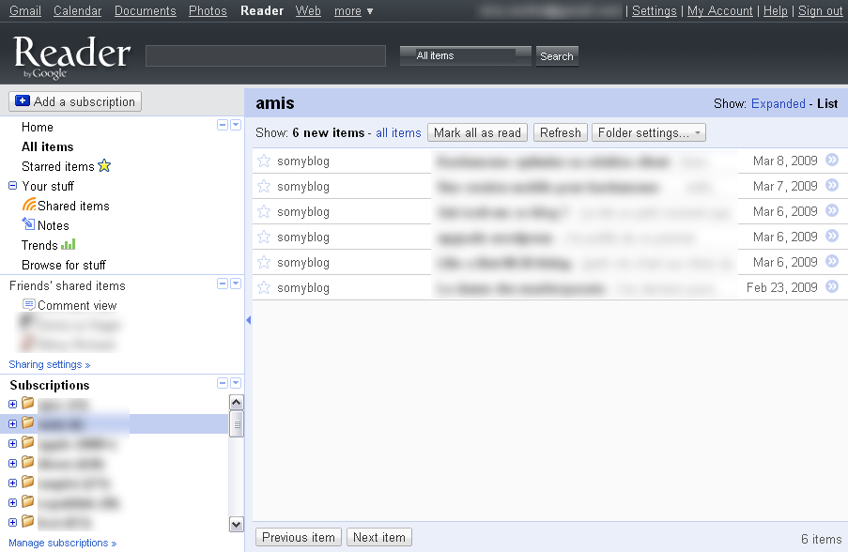
Task: Open Browse for stuff
Action: click(64, 265)
